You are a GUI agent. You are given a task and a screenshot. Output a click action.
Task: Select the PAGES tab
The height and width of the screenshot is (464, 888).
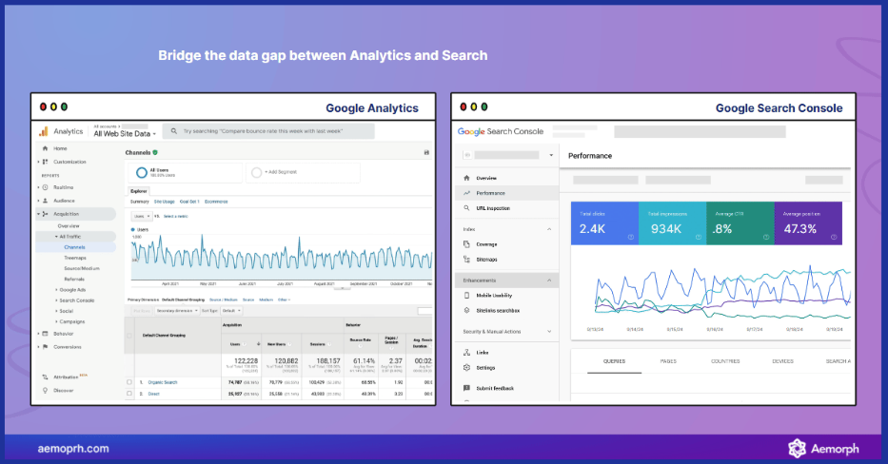tap(668, 361)
